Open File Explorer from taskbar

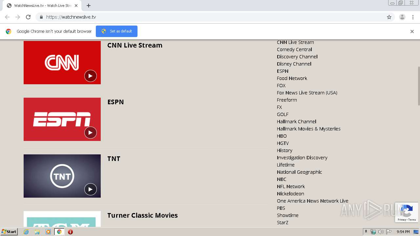click(x=37, y=232)
